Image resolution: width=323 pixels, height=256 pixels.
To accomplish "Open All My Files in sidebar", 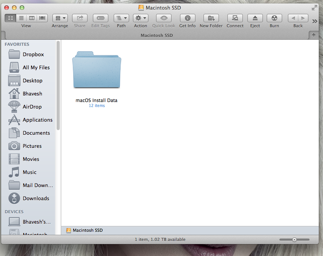I will tap(29, 67).
